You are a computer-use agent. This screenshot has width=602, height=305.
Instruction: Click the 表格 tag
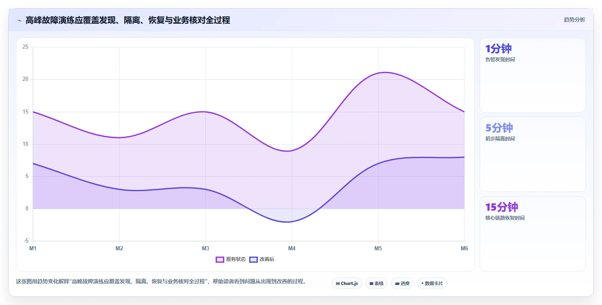376,283
